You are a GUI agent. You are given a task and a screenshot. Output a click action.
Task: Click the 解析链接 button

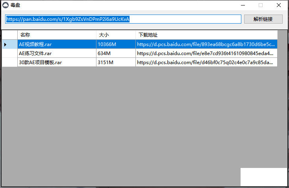(263, 19)
